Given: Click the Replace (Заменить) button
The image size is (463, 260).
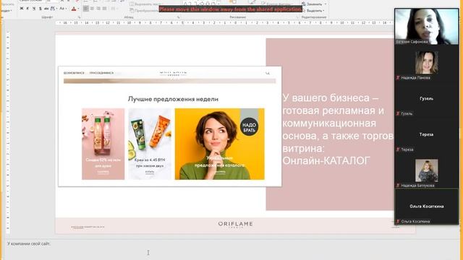Looking at the screenshot, I should (312, 4).
